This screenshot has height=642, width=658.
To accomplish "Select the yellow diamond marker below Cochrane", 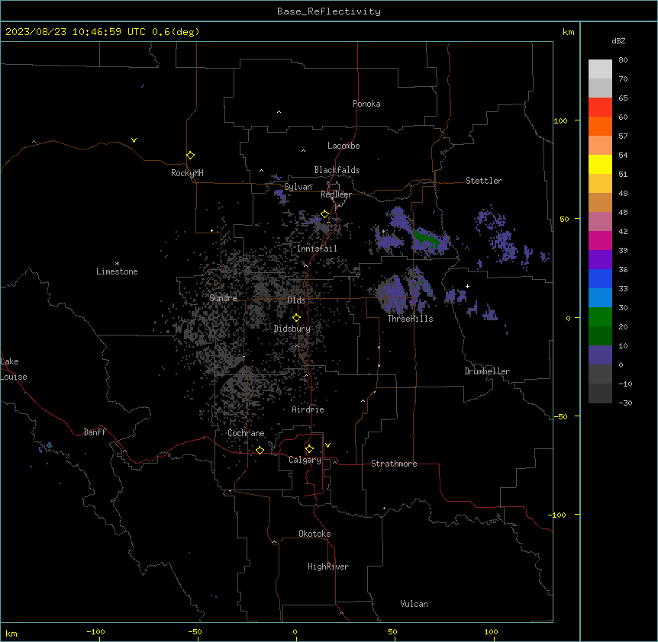I will pyautogui.click(x=260, y=450).
